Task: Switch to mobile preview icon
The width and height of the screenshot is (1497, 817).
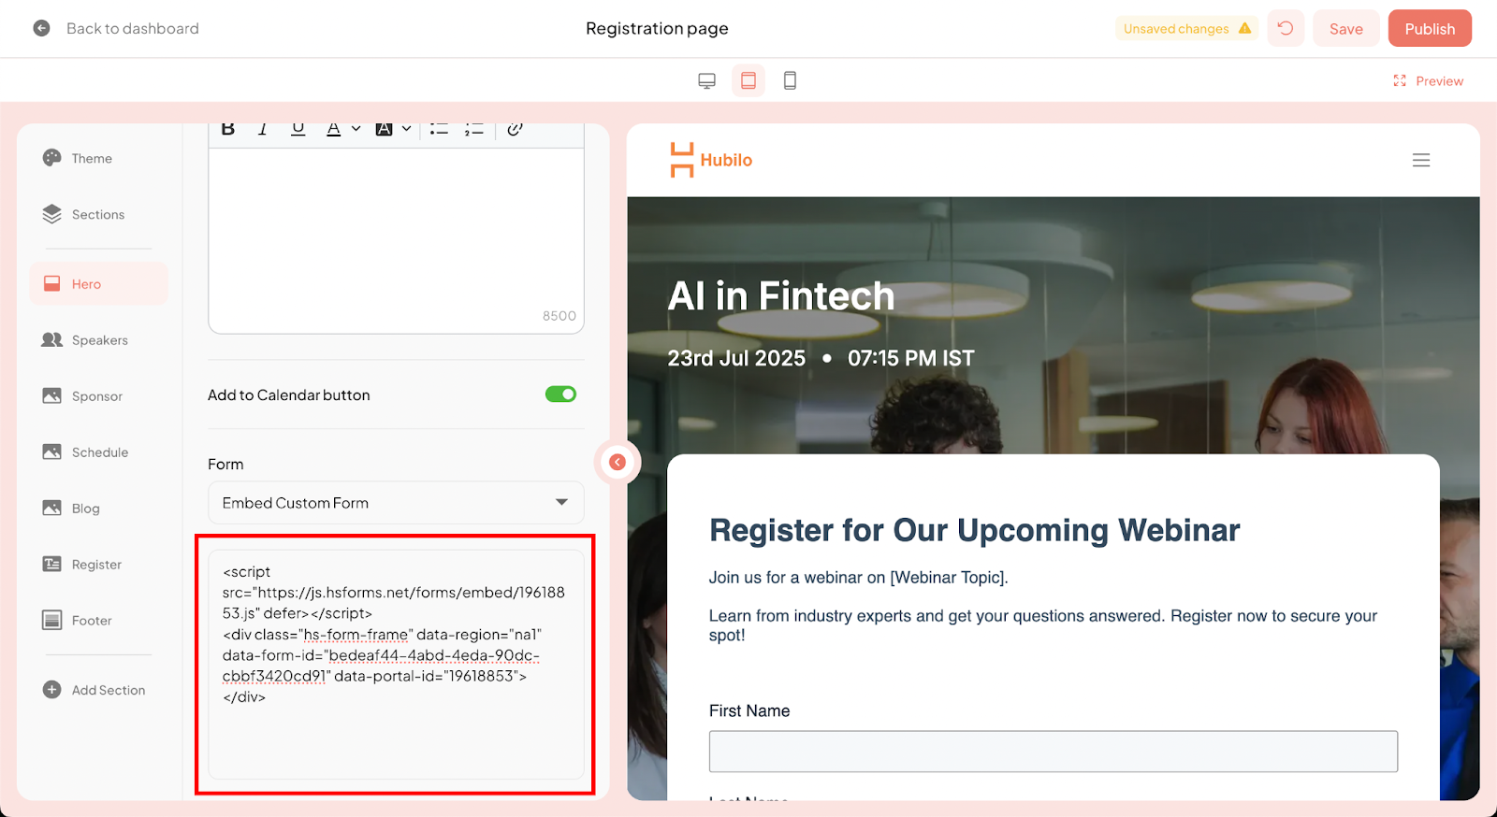Action: coord(790,80)
